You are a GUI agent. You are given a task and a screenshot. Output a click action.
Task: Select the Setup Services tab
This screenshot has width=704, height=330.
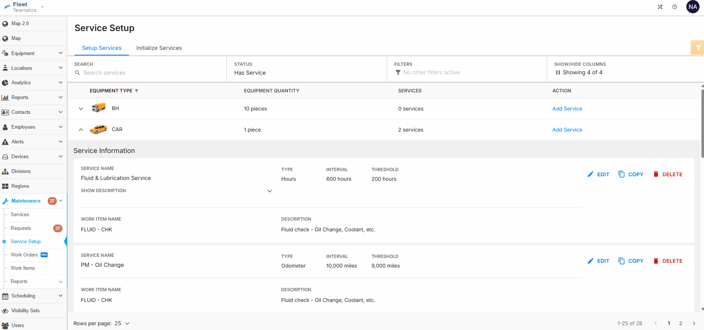[102, 48]
